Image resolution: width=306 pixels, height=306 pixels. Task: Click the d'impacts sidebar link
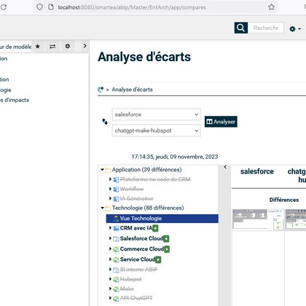point(15,100)
